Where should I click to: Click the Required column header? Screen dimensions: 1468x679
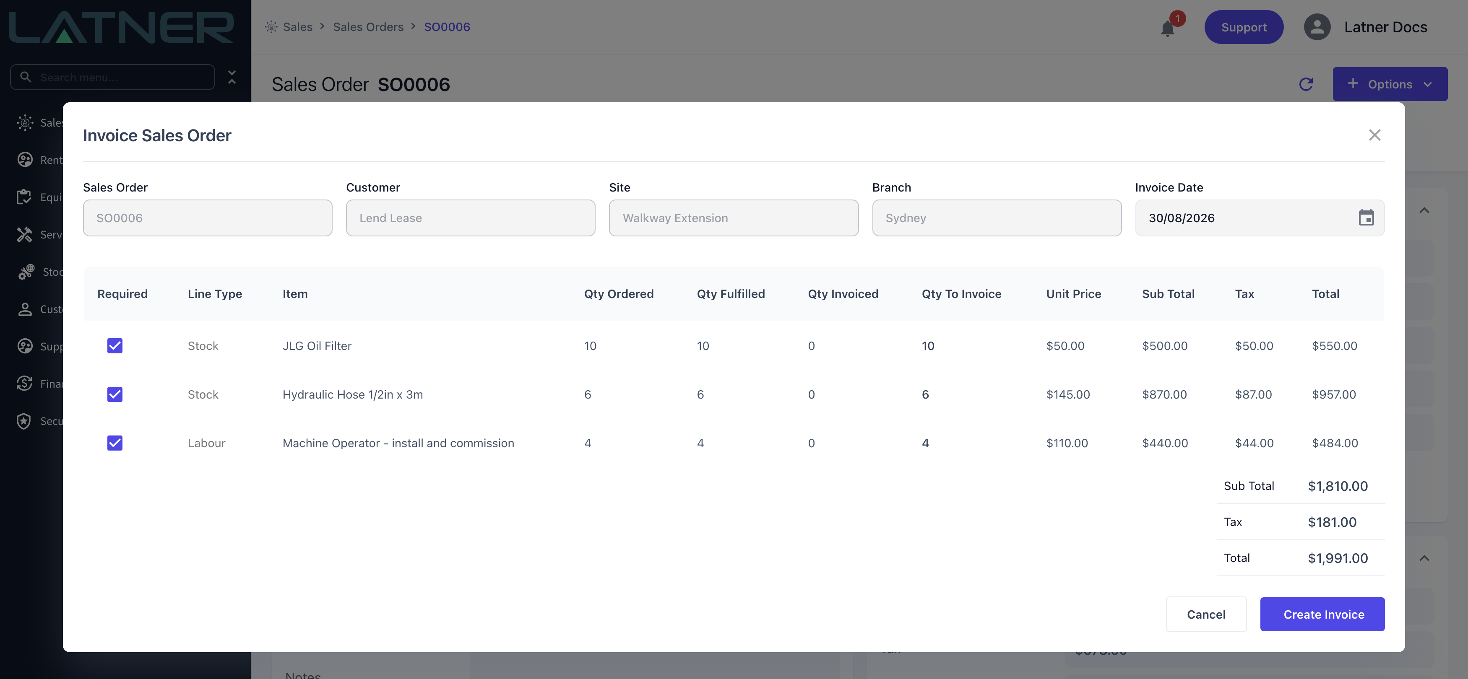pyautogui.click(x=122, y=293)
